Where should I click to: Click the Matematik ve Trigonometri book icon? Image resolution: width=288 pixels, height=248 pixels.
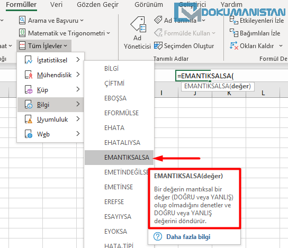(x=22, y=33)
